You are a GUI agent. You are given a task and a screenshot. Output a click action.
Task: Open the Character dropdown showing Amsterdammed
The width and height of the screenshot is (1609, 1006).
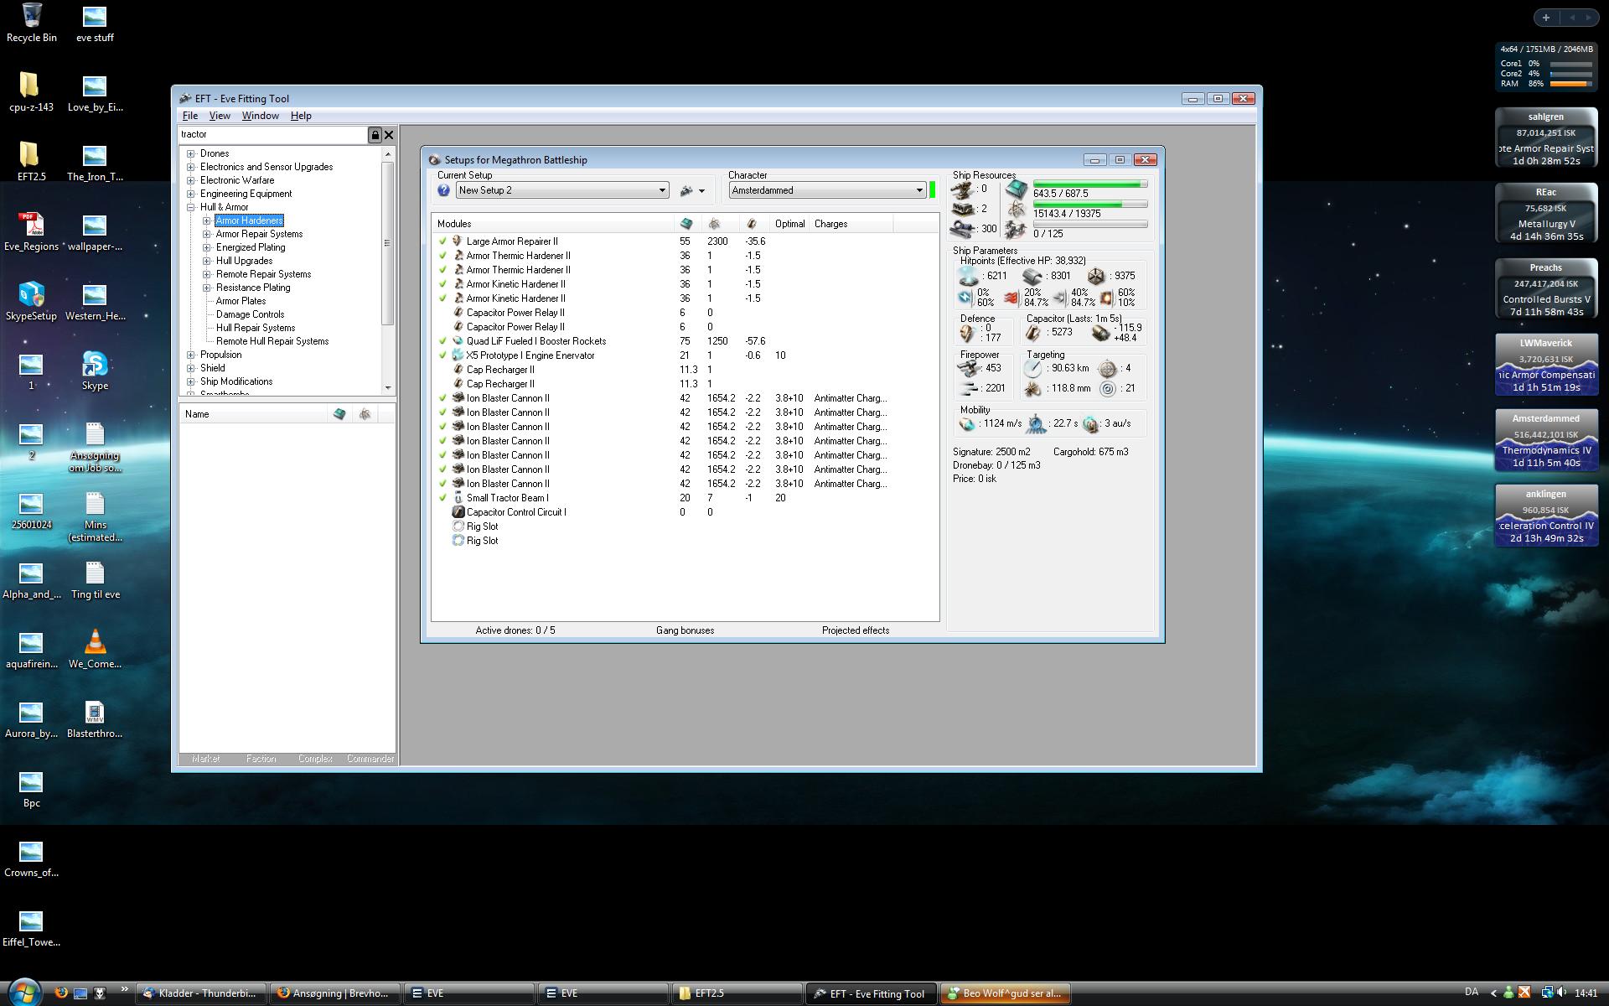tap(918, 190)
